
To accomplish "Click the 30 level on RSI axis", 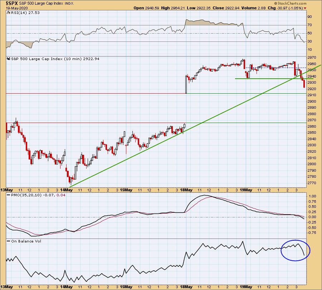I will click(x=309, y=41).
